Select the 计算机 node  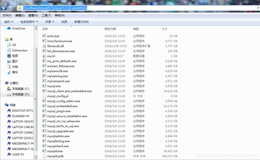pyautogui.click(x=14, y=83)
